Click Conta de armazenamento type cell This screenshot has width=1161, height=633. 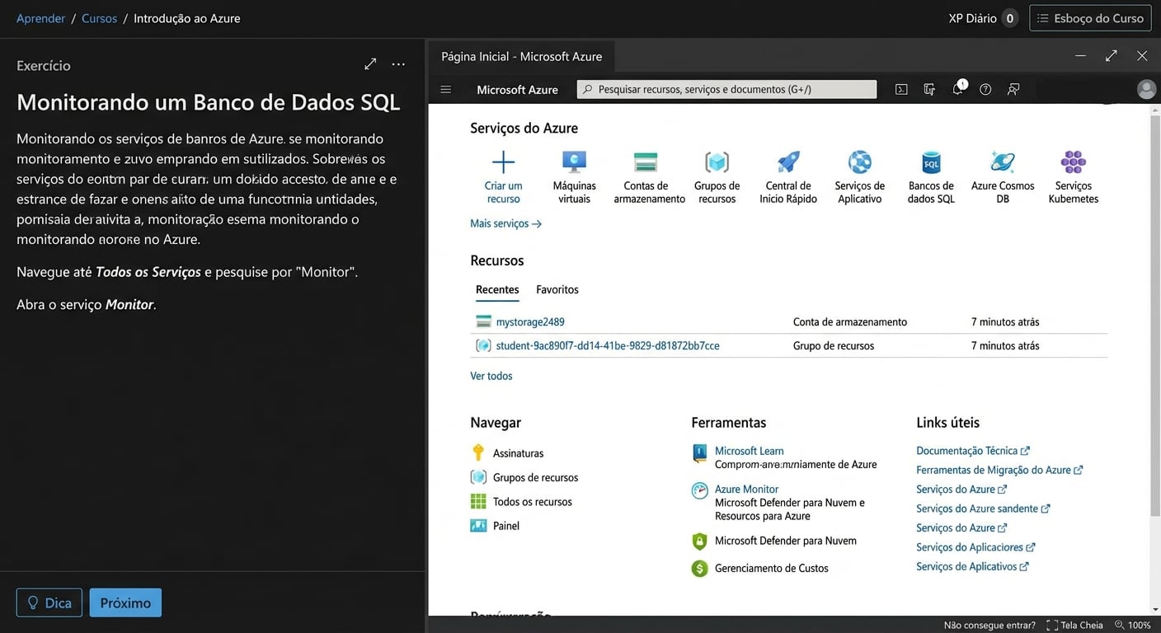click(x=850, y=321)
